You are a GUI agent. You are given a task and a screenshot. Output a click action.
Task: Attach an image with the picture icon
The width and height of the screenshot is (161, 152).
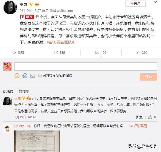click(32, 76)
